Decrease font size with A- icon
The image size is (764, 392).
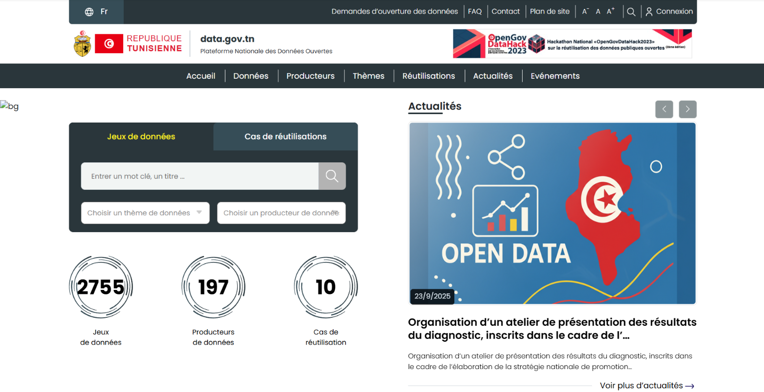click(585, 11)
